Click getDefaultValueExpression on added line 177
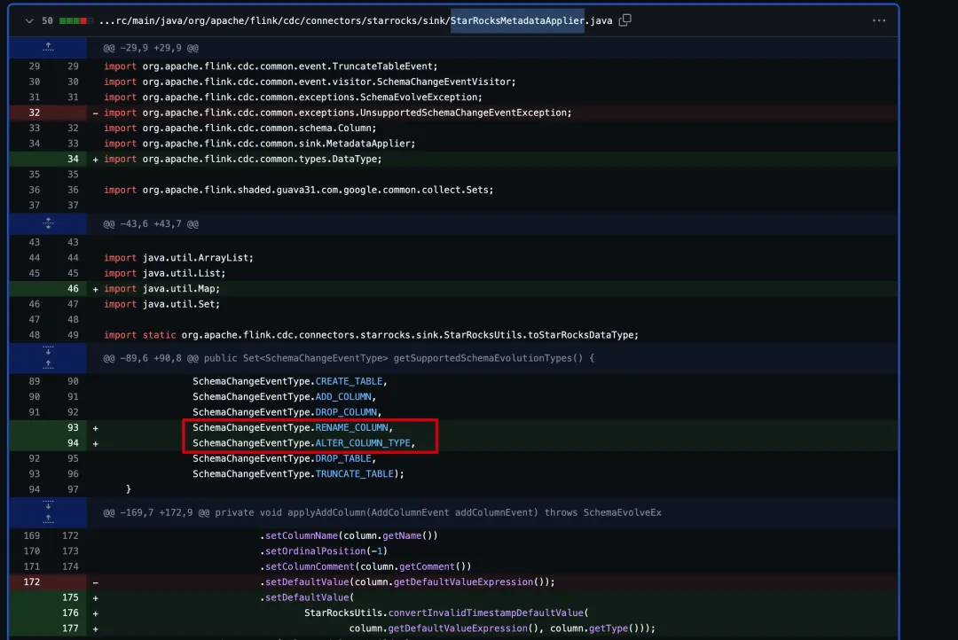The height and width of the screenshot is (640, 958). point(458,628)
